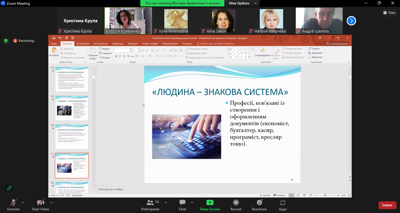Click the Share Screen icon

[x=210, y=202]
